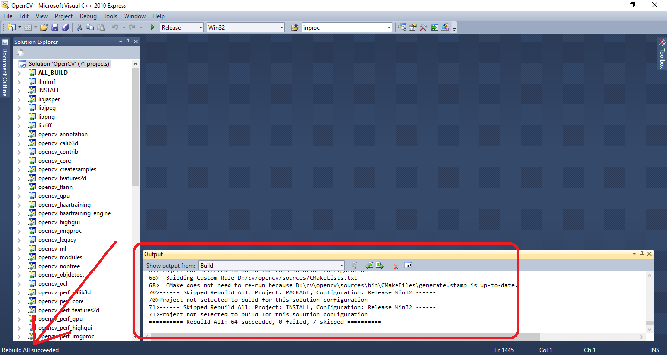This screenshot has height=355, width=667.
Task: Click the Paste toolbar icon
Action: [x=101, y=27]
